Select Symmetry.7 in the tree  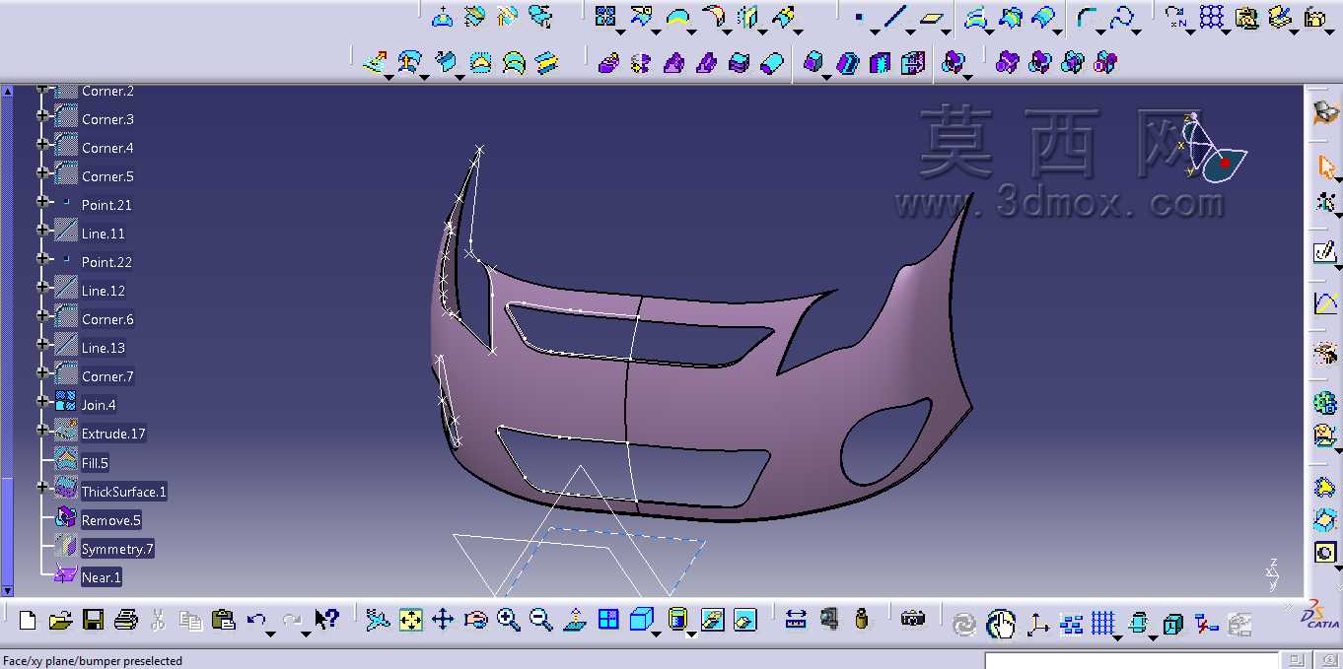(117, 548)
